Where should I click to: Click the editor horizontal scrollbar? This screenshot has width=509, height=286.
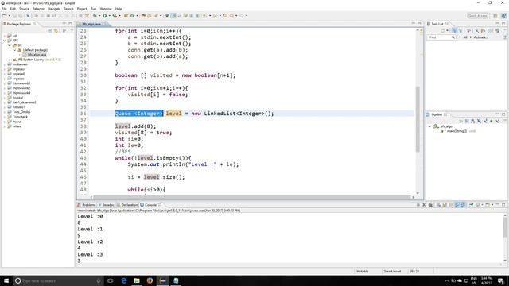pos(252,197)
